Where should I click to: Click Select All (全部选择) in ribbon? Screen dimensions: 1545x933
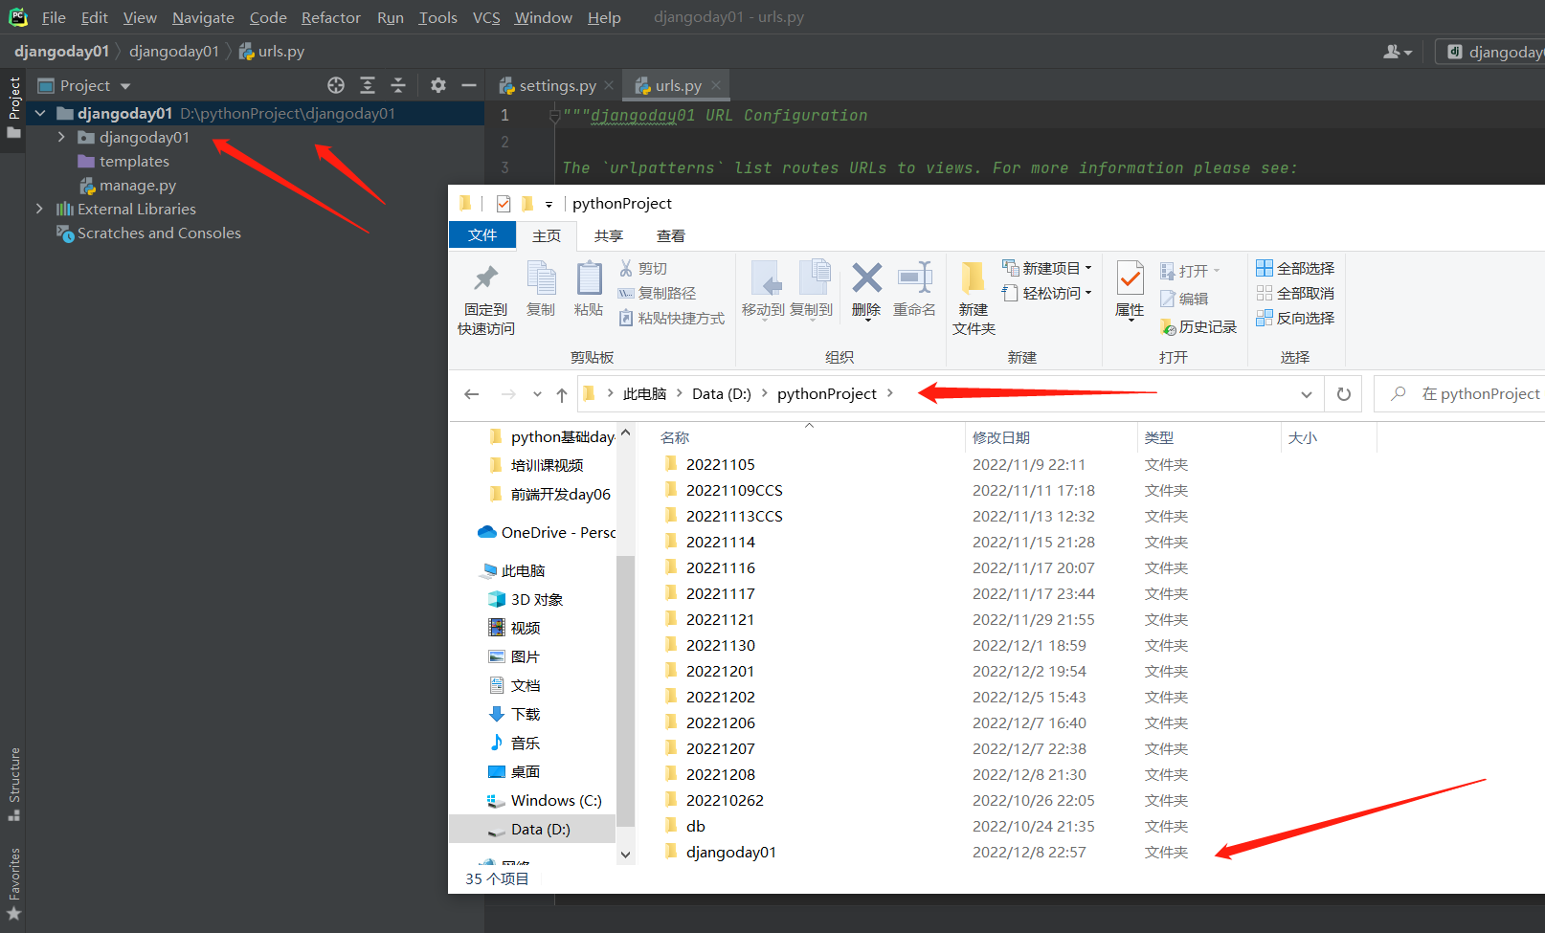(1295, 268)
